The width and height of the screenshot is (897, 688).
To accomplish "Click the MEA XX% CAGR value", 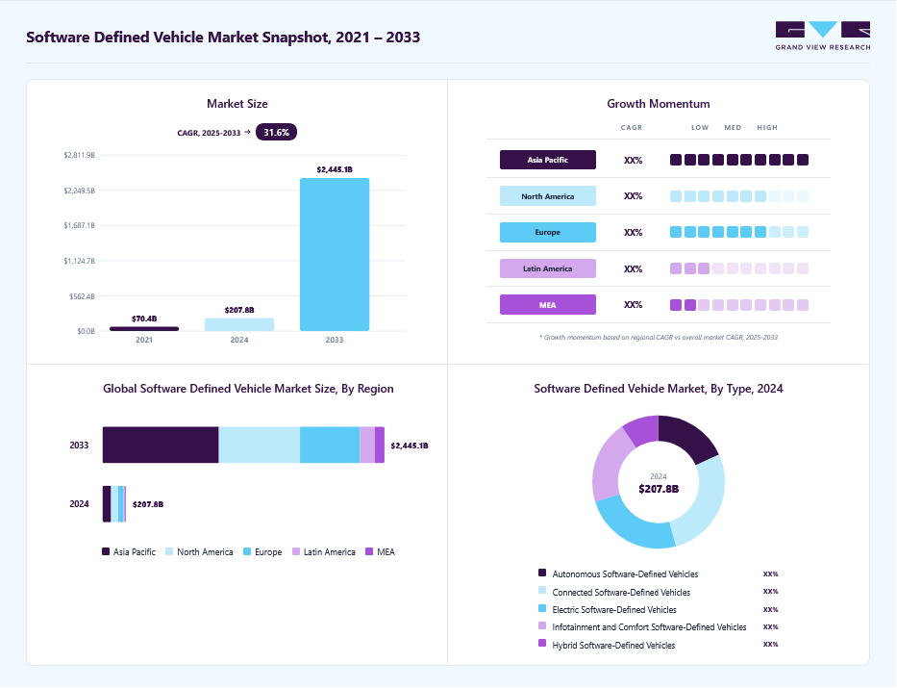I will tap(633, 305).
